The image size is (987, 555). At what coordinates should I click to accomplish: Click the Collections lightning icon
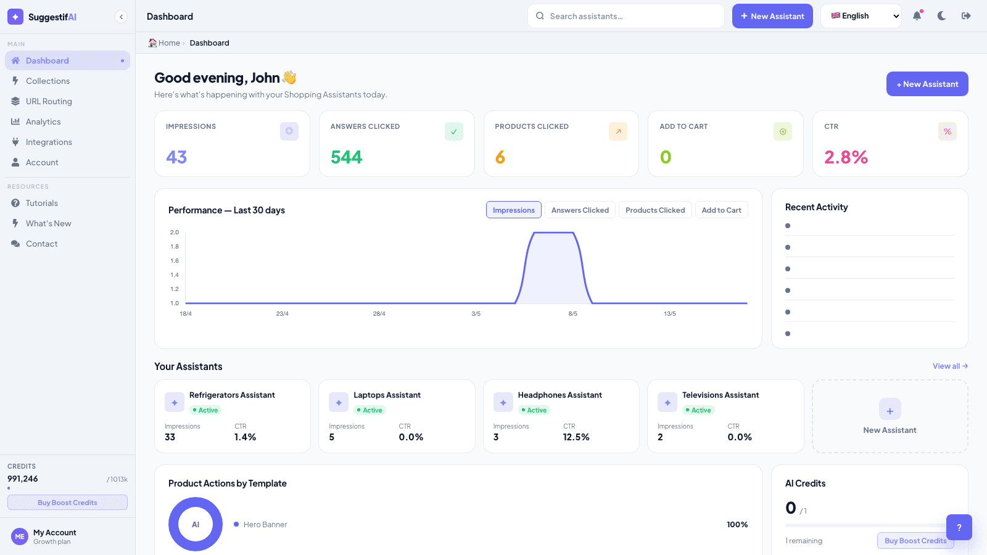(x=15, y=81)
